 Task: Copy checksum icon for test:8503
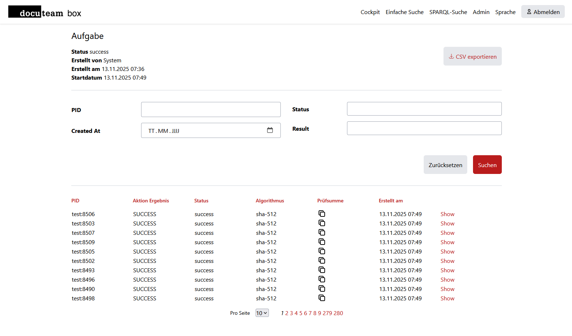(x=322, y=223)
